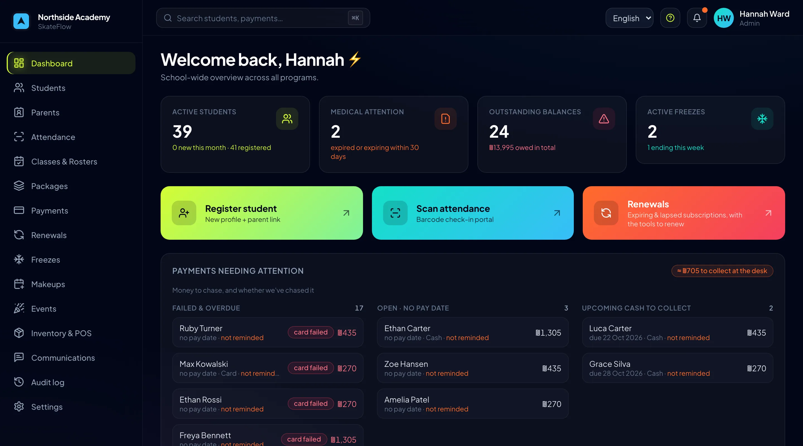Click the HW user avatar
803x446 pixels.
(724, 18)
